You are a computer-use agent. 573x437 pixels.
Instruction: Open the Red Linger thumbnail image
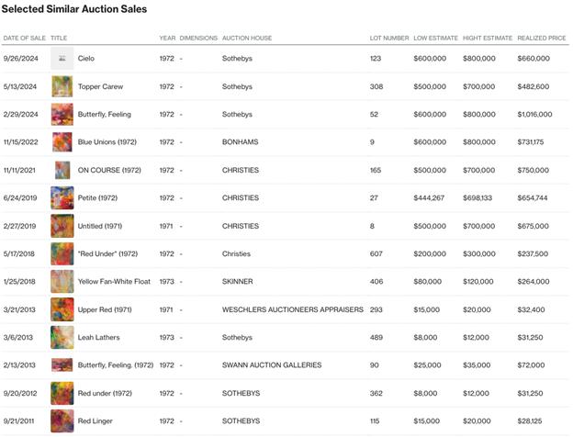tap(62, 420)
